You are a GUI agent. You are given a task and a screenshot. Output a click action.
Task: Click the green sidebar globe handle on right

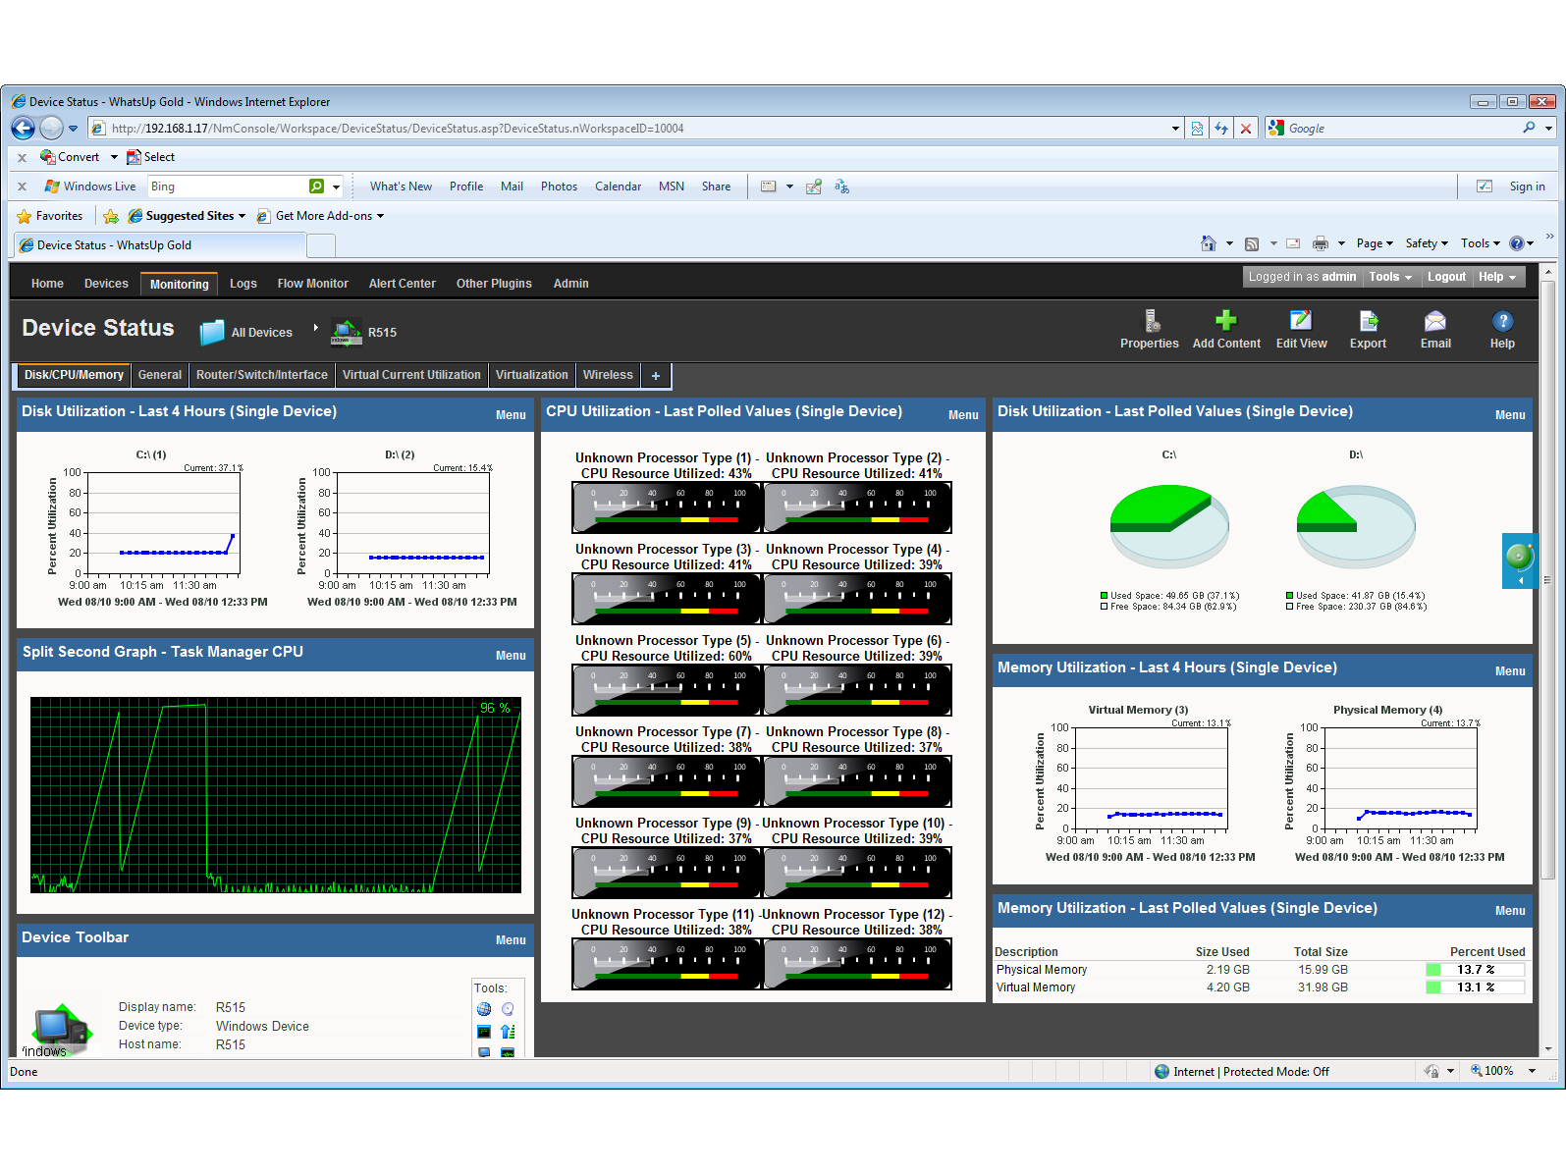[x=1519, y=560]
